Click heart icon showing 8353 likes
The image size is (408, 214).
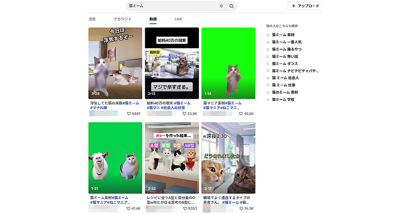click(x=185, y=209)
